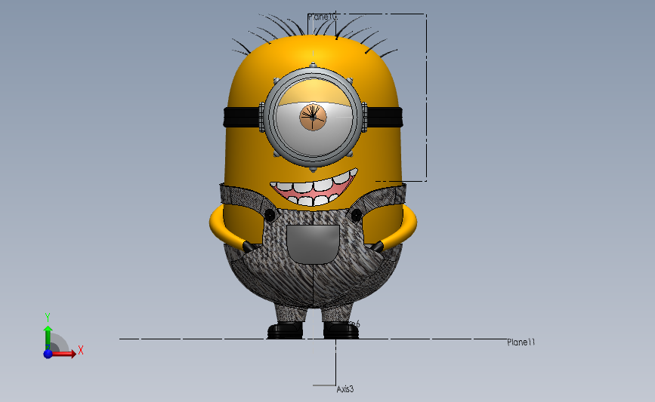Select the right black overall button
The image size is (655, 402).
click(x=357, y=215)
